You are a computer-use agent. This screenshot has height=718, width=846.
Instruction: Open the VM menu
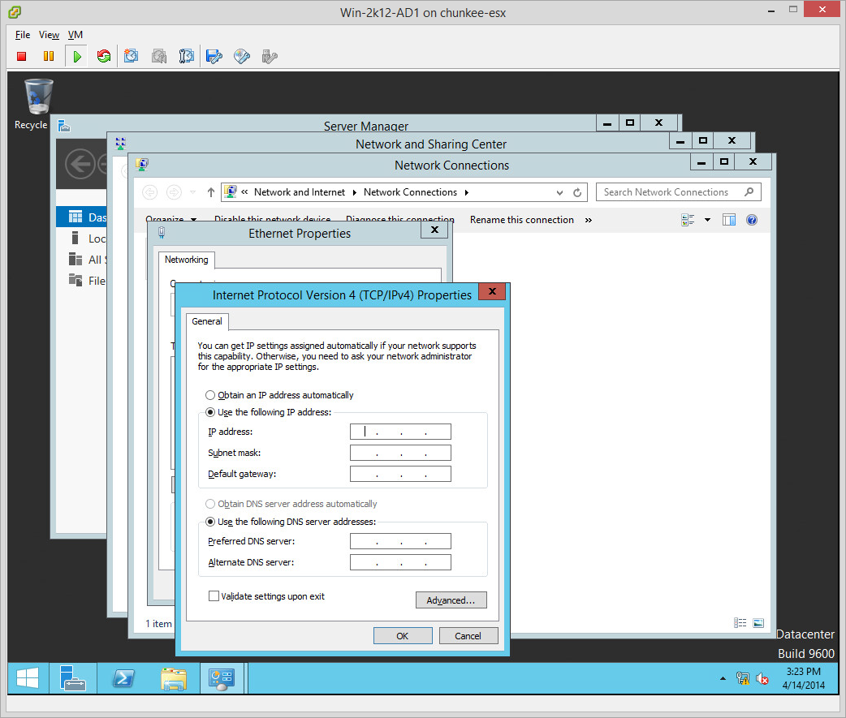76,35
